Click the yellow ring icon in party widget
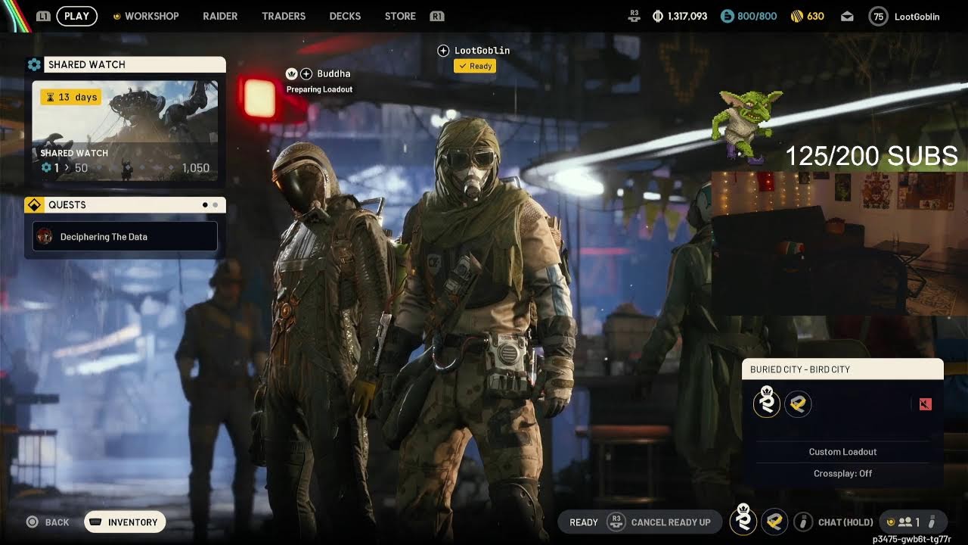The height and width of the screenshot is (545, 968). pyautogui.click(x=890, y=522)
